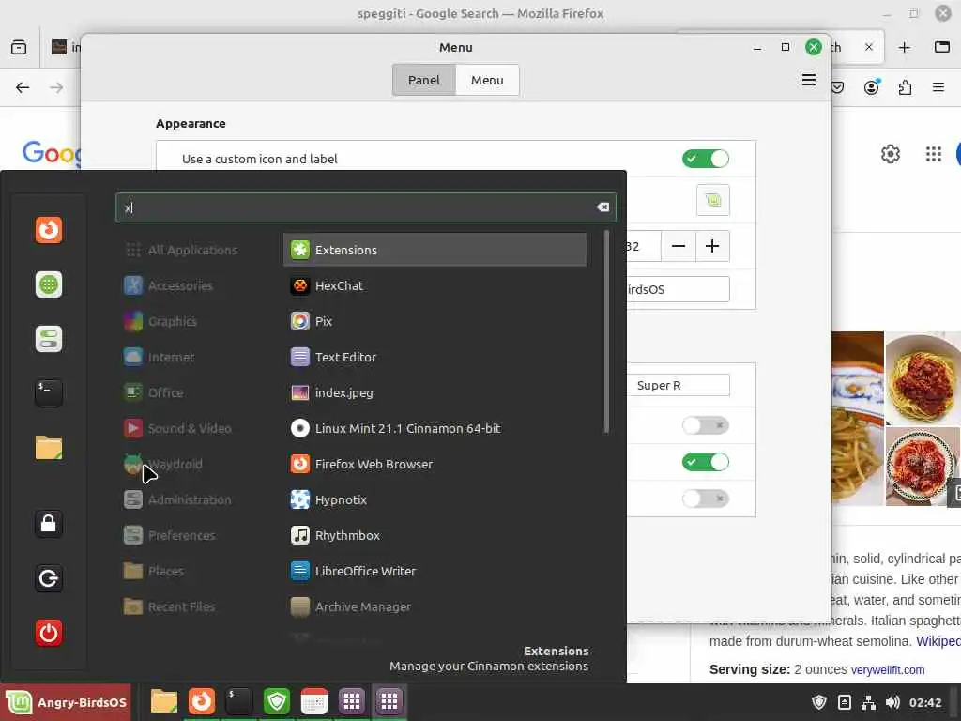Open Firefox application hamburger menu
Image resolution: width=961 pixels, height=721 pixels.
point(938,87)
